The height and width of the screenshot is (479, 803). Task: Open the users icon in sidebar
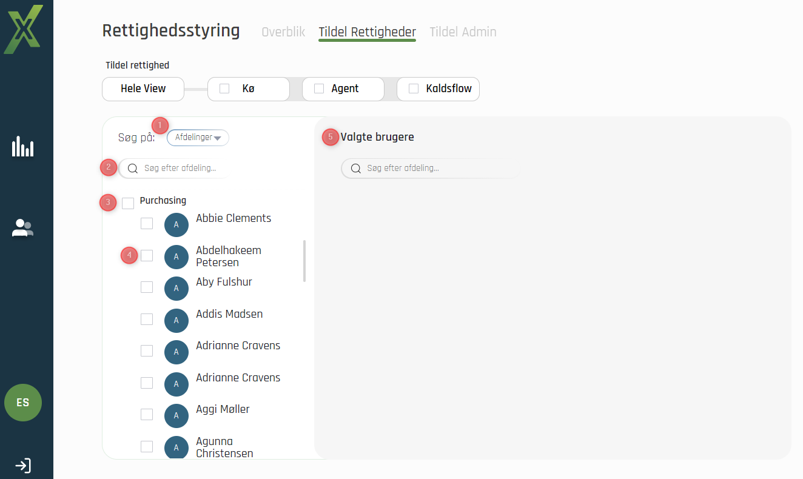(23, 228)
